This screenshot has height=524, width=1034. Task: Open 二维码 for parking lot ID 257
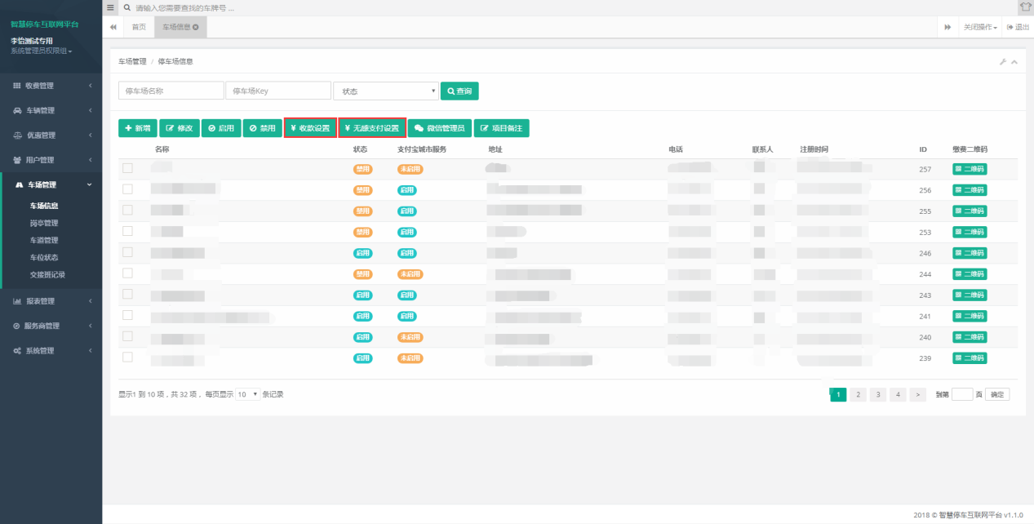(970, 169)
